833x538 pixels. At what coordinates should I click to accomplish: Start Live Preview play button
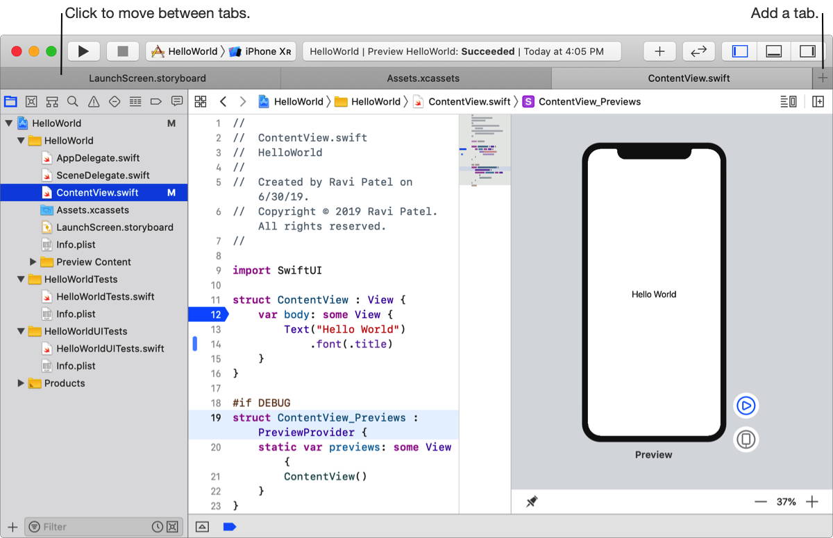[x=746, y=406]
